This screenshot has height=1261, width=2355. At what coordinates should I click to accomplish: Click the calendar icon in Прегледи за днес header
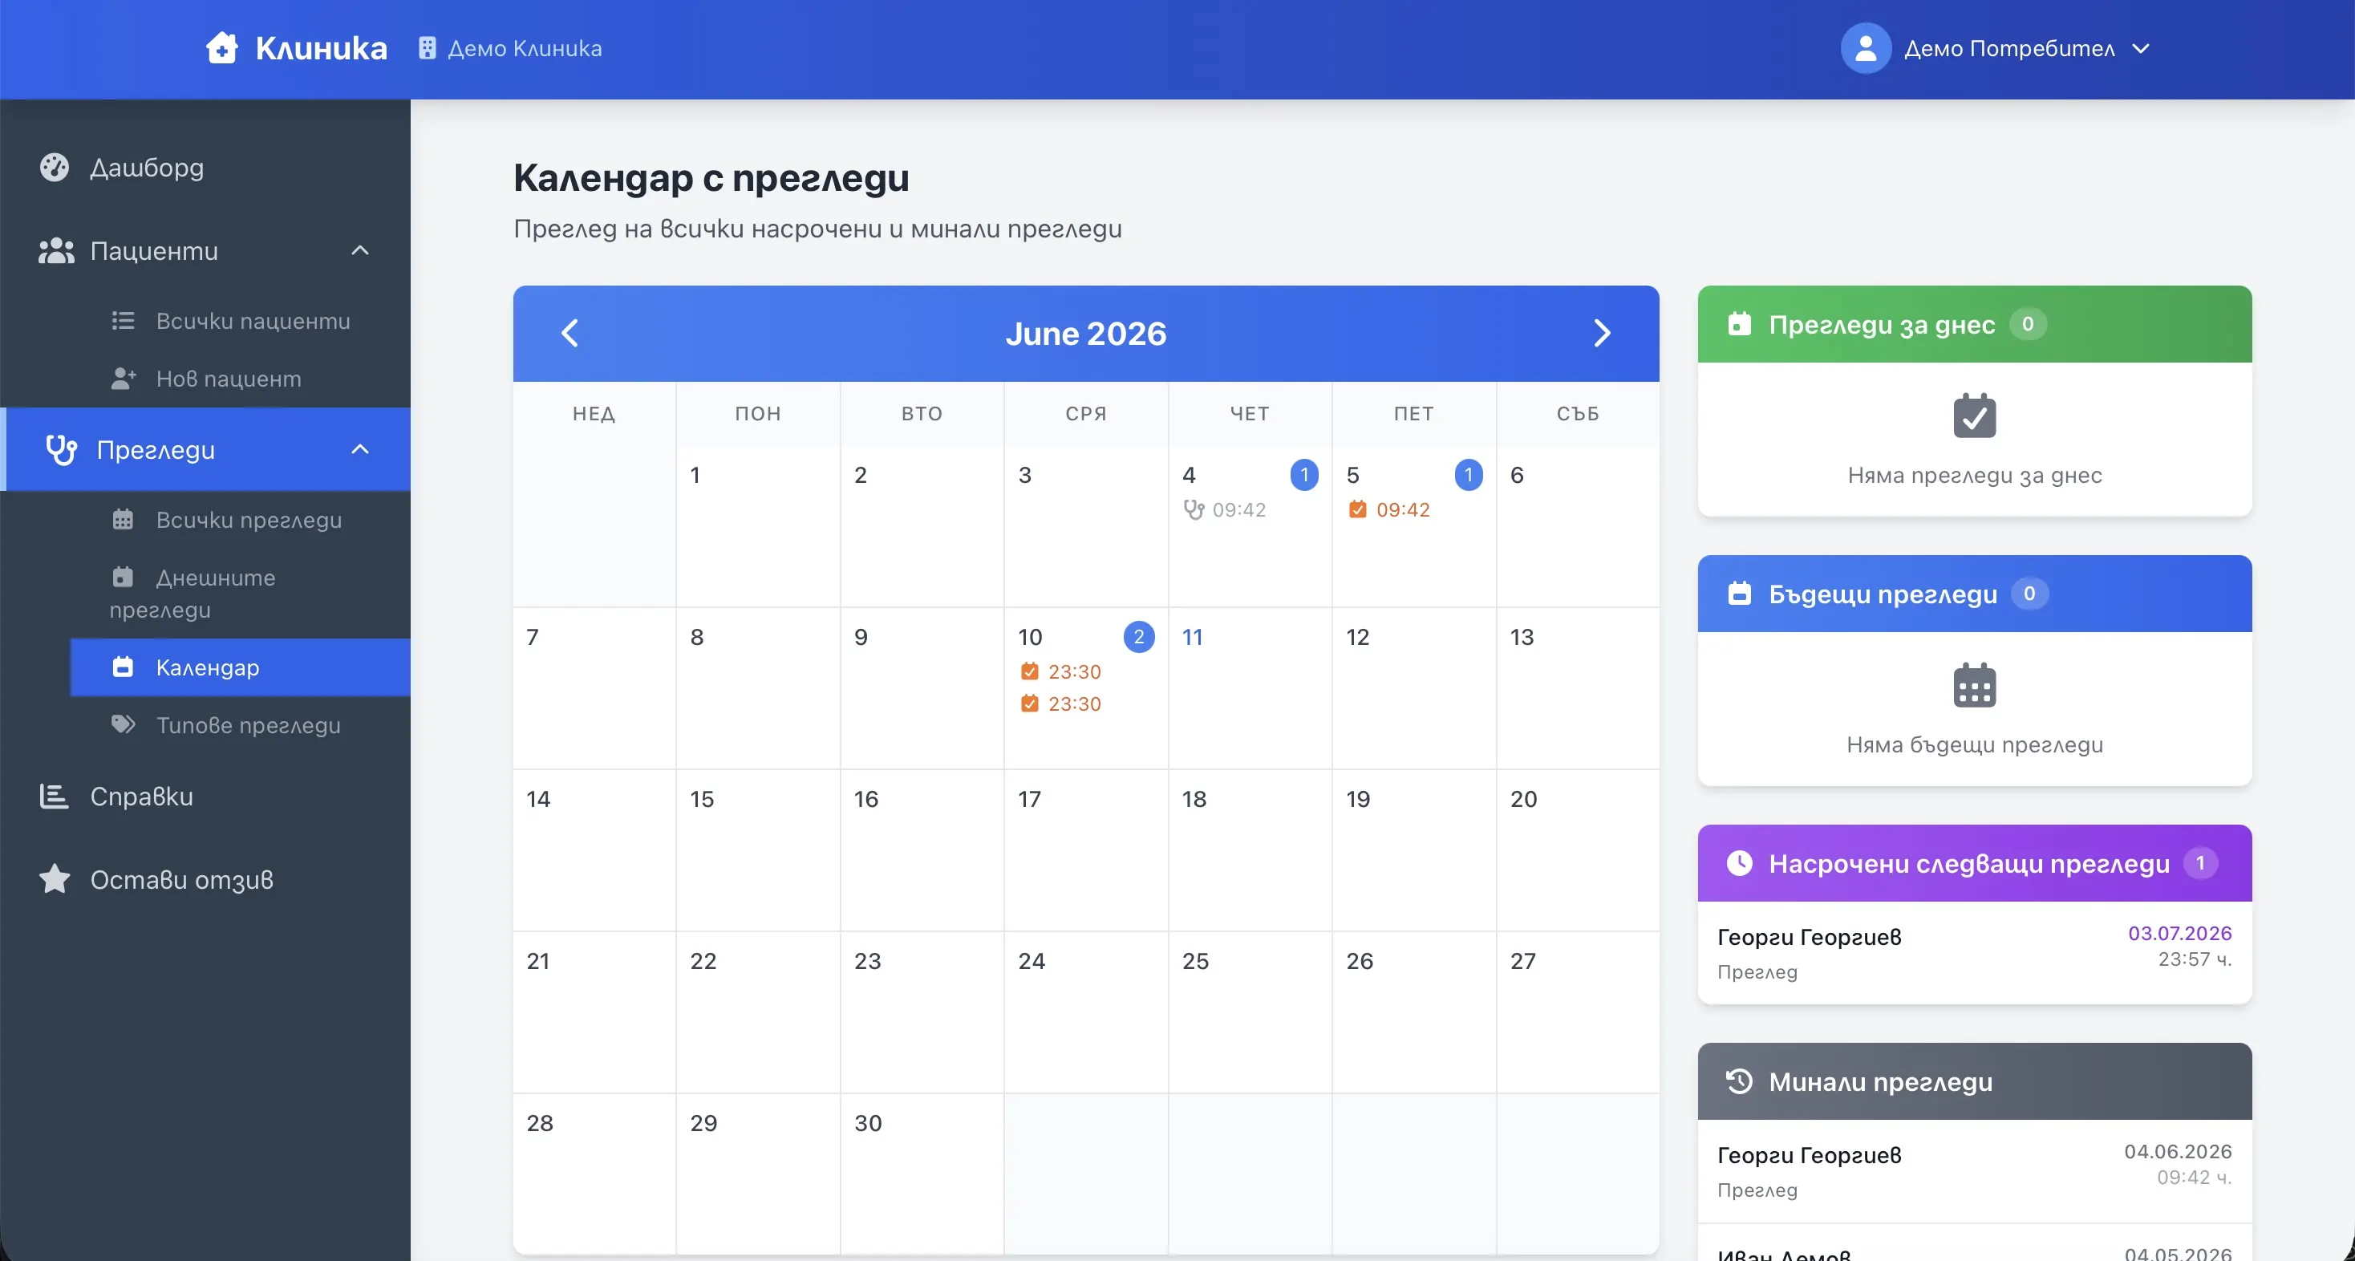tap(1739, 324)
